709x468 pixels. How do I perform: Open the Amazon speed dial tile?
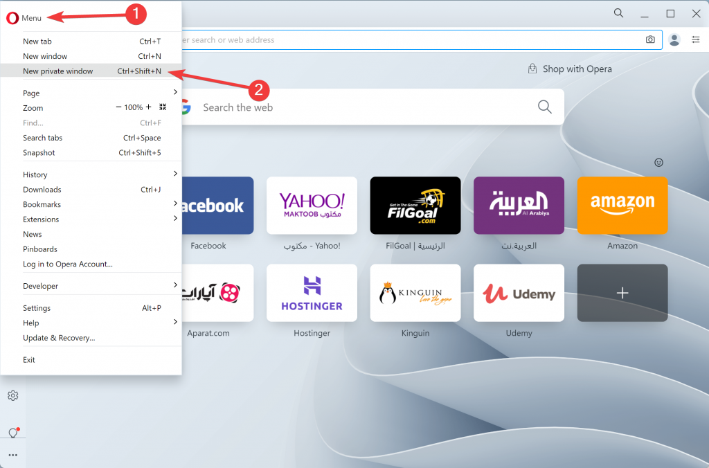[622, 206]
